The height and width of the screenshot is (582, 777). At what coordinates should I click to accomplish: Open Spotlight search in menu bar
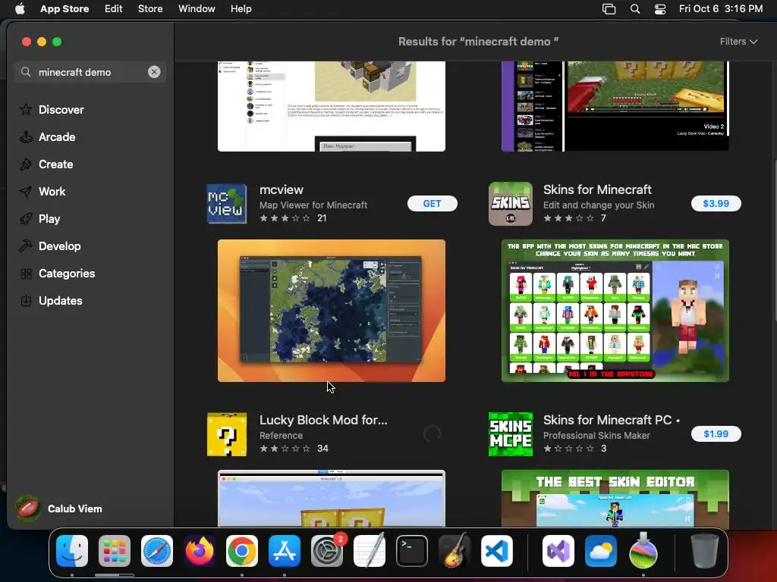635,9
